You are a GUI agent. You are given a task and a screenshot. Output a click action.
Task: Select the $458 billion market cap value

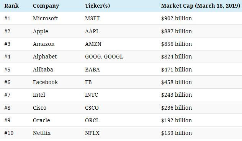pos(177,82)
